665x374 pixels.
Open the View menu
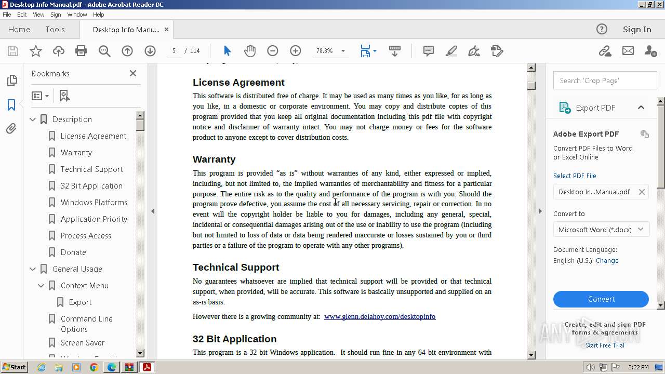click(x=39, y=15)
